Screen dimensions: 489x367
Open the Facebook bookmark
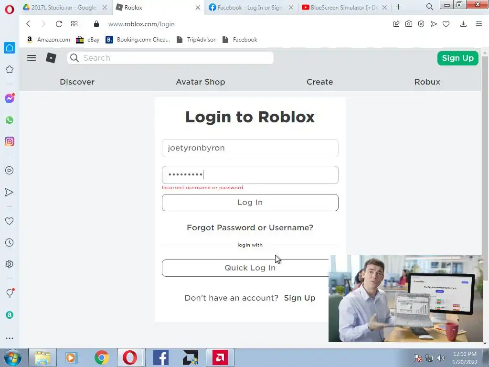pos(240,40)
